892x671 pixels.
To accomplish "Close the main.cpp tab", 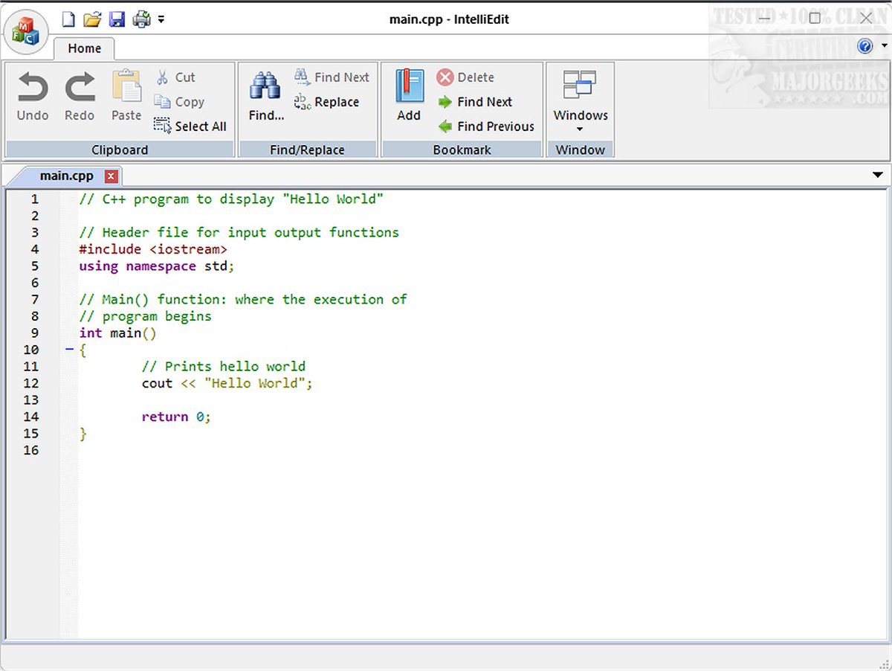I will click(109, 176).
